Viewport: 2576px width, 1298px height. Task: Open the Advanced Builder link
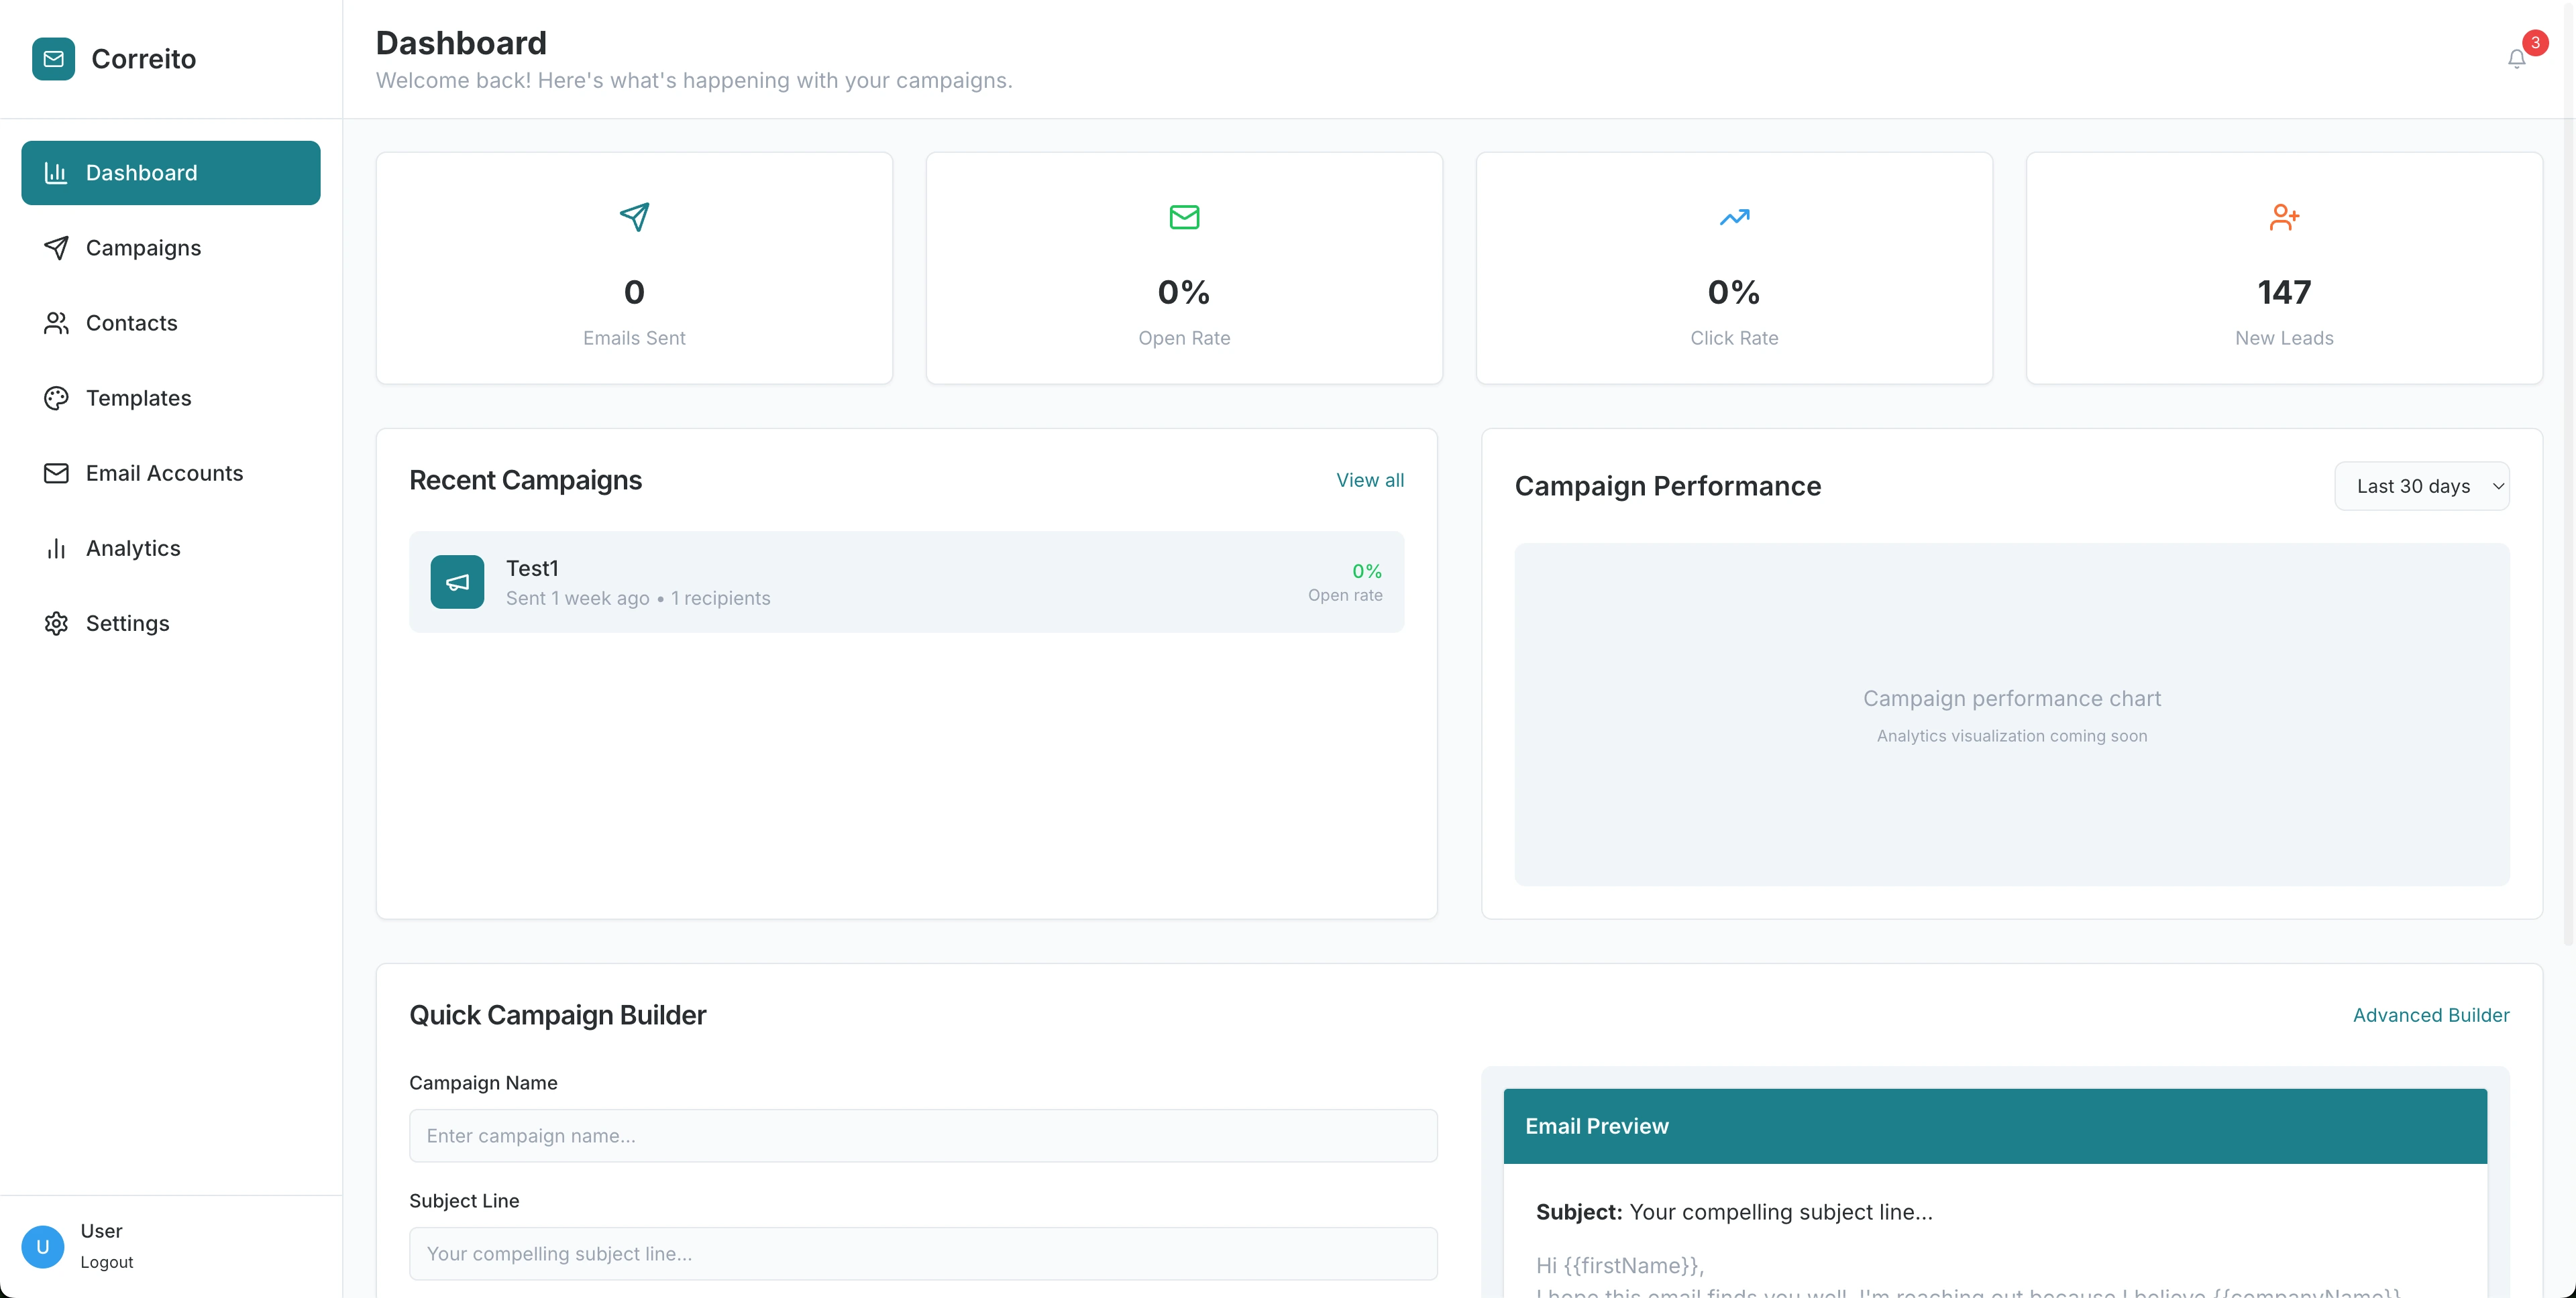(2430, 1015)
